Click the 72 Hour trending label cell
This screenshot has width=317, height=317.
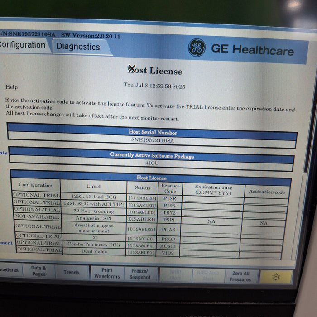pos(94,211)
